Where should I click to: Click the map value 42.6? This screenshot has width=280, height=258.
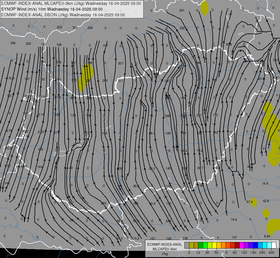pyautogui.click(x=266, y=201)
